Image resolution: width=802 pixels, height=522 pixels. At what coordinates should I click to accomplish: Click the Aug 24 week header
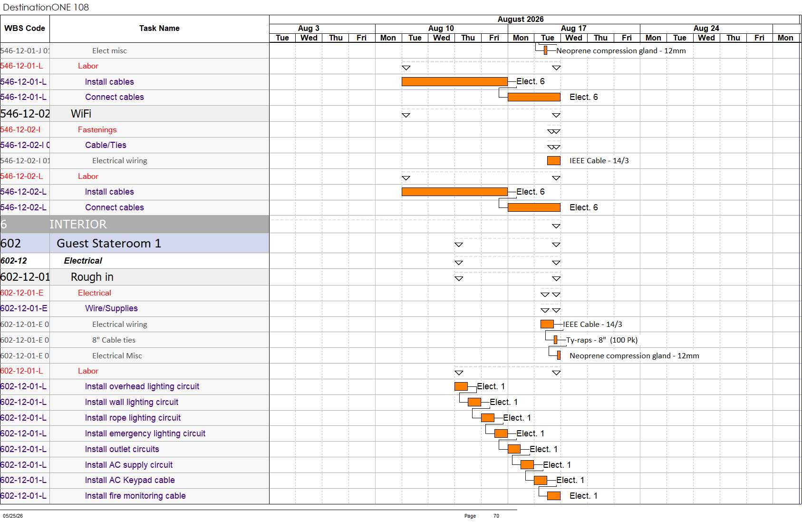[706, 29]
